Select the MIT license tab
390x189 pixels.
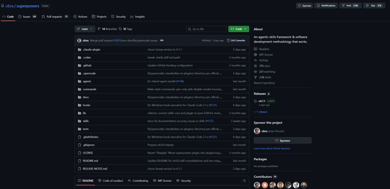click(x=162, y=181)
